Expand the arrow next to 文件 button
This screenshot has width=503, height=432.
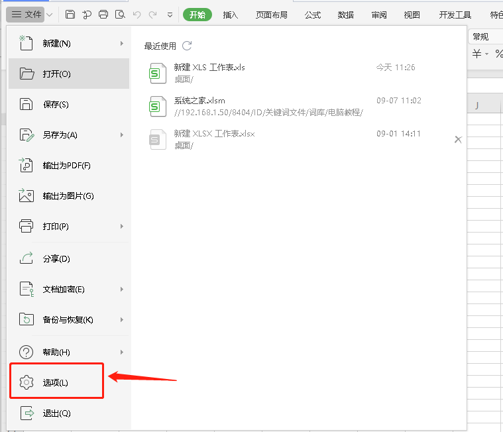tap(49, 15)
